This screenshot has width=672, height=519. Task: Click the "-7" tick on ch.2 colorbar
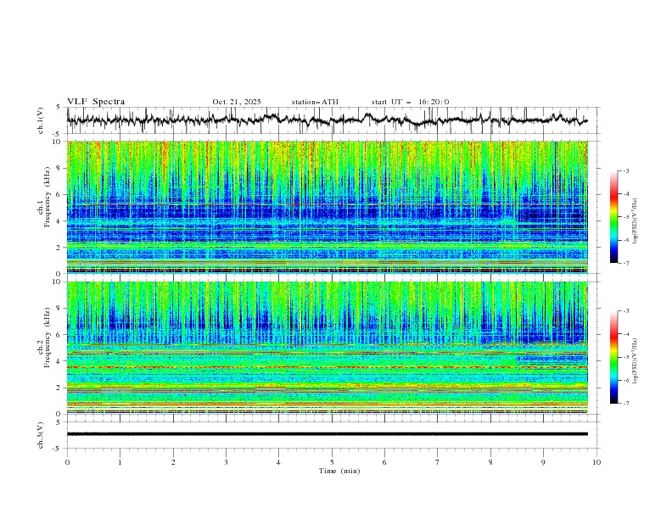626,404
